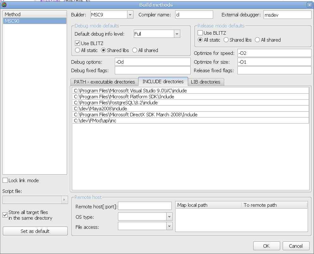Enable Use BLITZ in Release mode
This screenshot has height=254, width=314.
coord(200,33)
